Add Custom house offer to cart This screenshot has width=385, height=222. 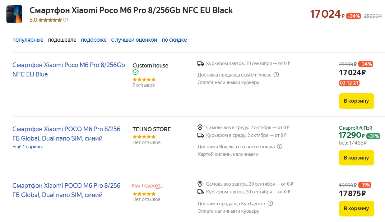(x=356, y=101)
